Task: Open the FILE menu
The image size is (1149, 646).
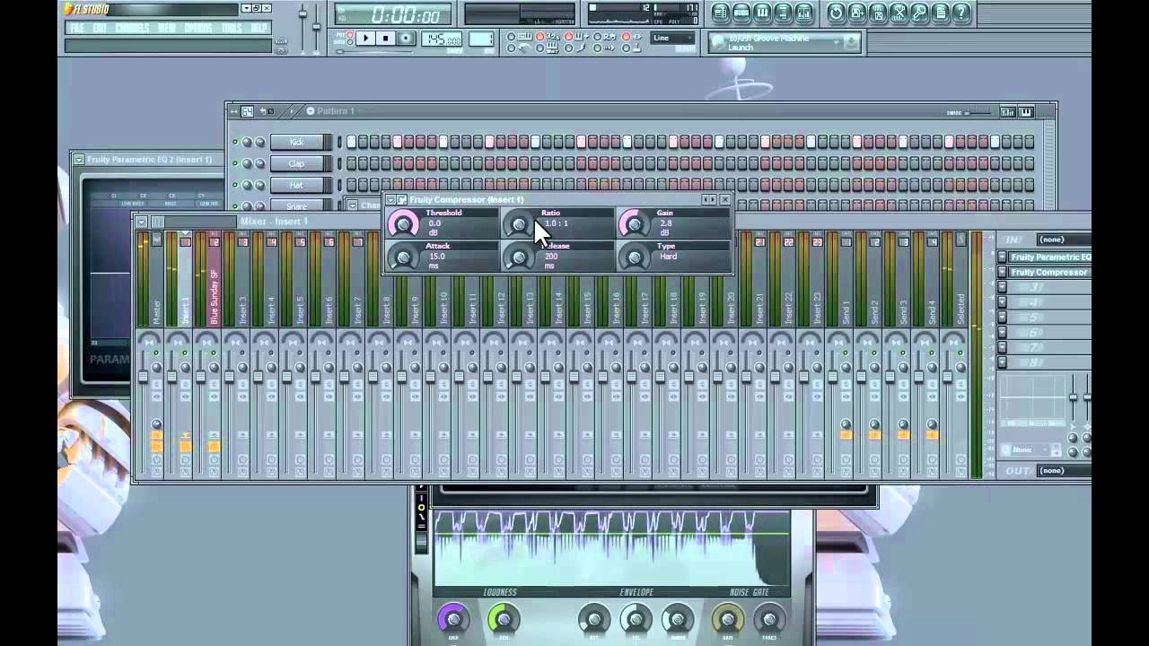Action: pyautogui.click(x=77, y=28)
